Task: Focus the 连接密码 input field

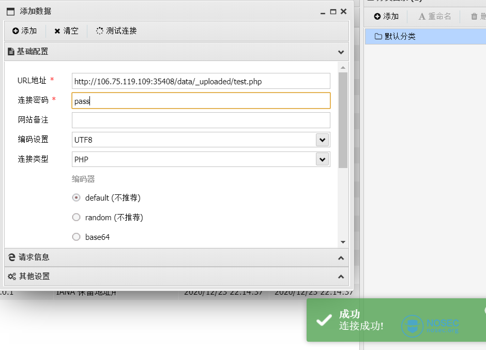Action: pos(201,101)
